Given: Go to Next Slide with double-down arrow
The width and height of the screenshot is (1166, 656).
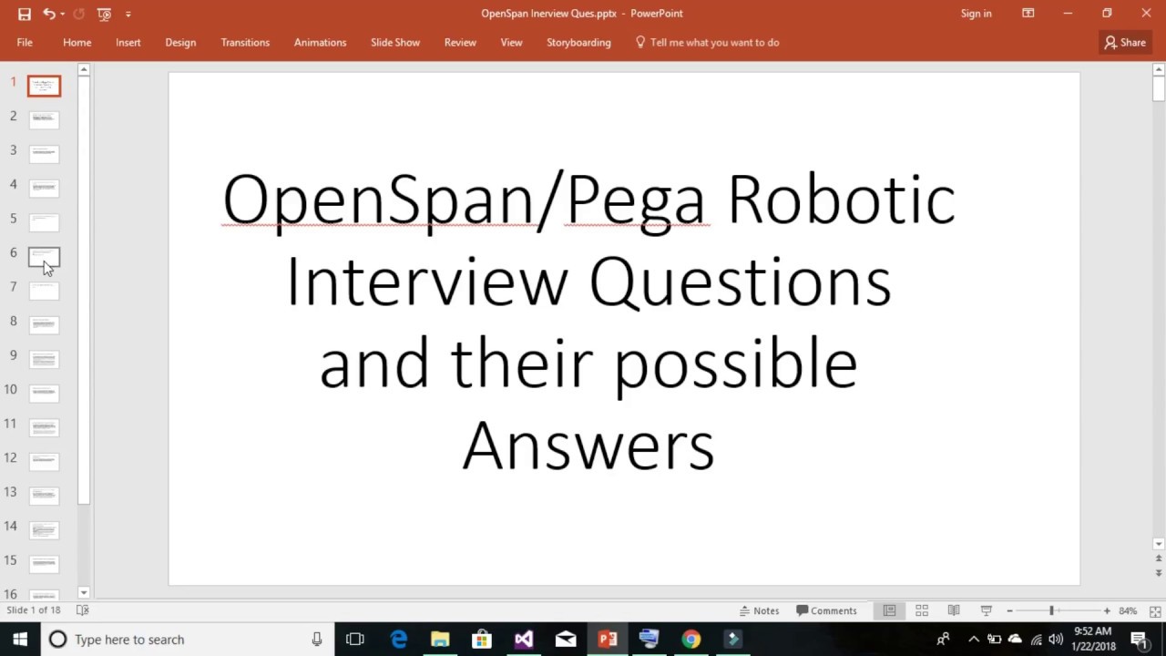Looking at the screenshot, I should pos(1158,573).
